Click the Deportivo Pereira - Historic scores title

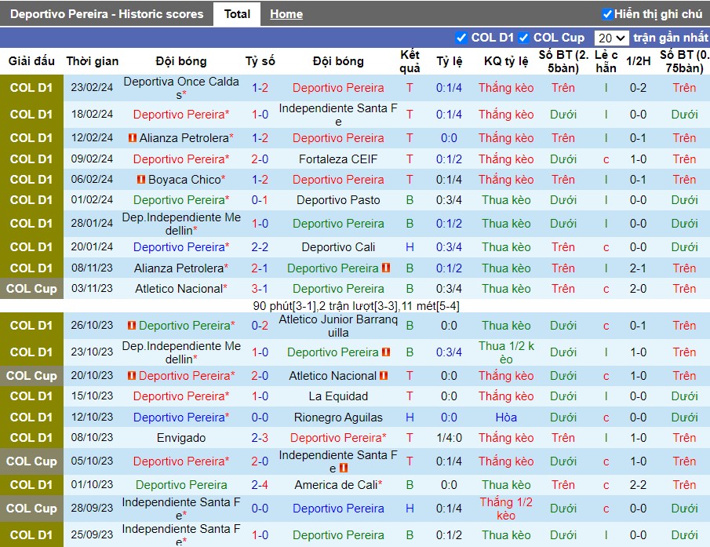[x=107, y=14]
